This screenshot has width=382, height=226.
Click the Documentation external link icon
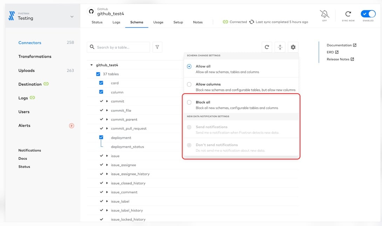click(355, 45)
